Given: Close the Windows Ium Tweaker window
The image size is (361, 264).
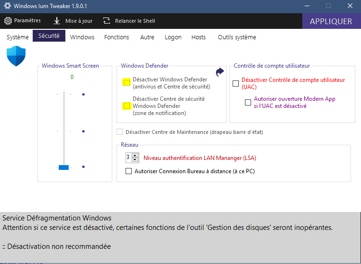Looking at the screenshot, I should click(x=350, y=6).
